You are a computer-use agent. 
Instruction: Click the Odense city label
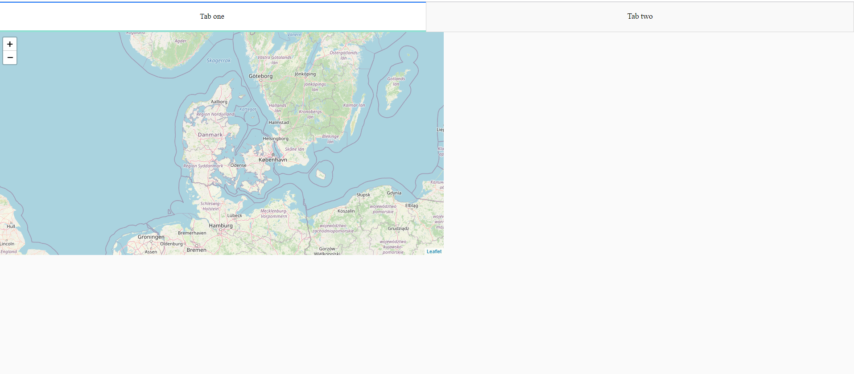pyautogui.click(x=238, y=165)
